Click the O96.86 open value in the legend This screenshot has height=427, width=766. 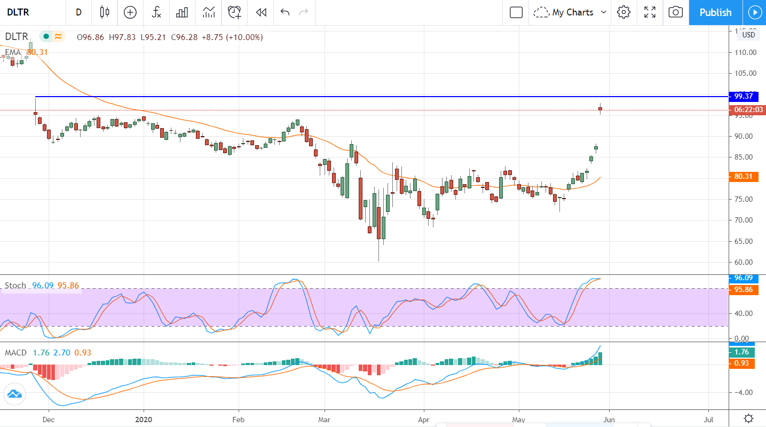(91, 37)
